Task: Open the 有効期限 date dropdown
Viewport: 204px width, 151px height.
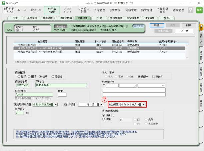Action: [x=143, y=105]
